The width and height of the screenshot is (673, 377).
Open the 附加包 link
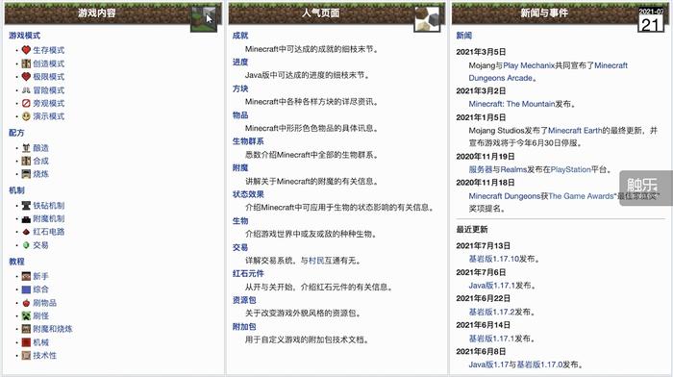(x=244, y=327)
